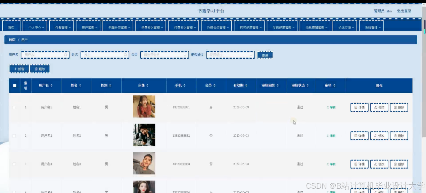Open the 是否通过 dropdown
The width and height of the screenshot is (426, 193).
tap(230, 55)
